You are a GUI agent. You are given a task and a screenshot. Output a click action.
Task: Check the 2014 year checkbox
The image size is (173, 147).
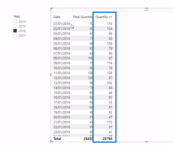tap(15, 21)
